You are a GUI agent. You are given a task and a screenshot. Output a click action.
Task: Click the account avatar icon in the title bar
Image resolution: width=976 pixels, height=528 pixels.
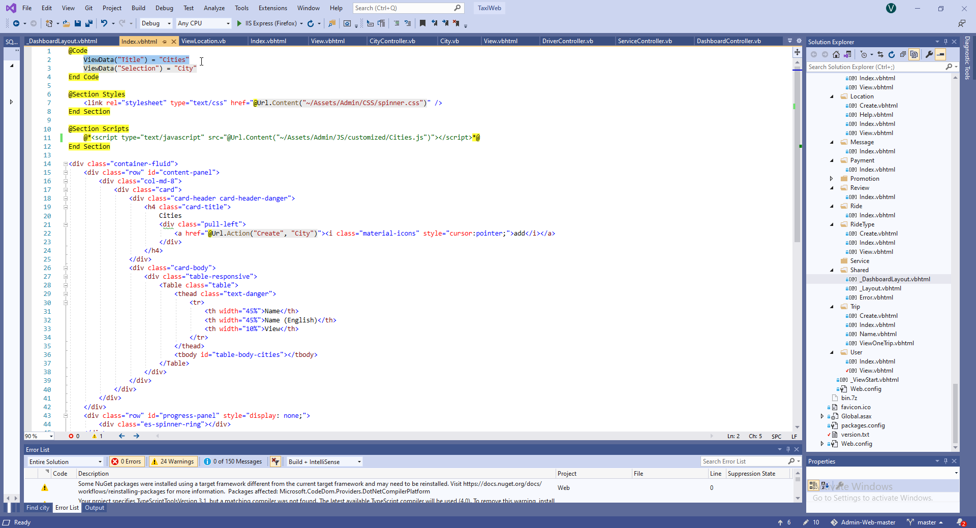891,8
